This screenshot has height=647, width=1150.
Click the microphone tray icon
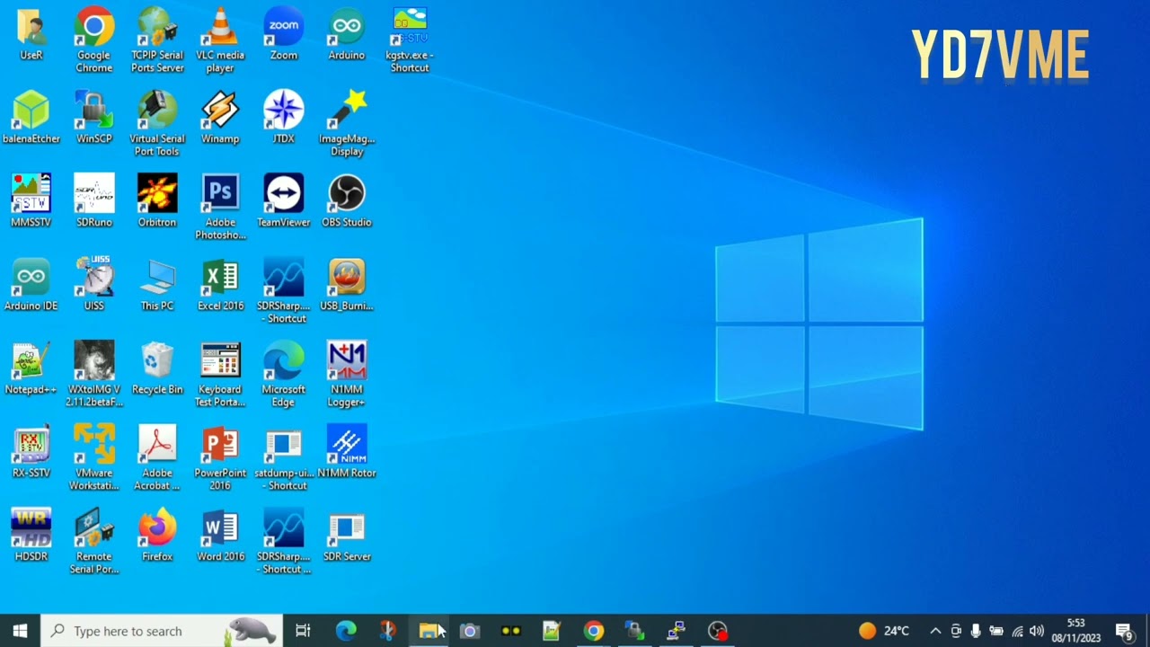click(976, 631)
